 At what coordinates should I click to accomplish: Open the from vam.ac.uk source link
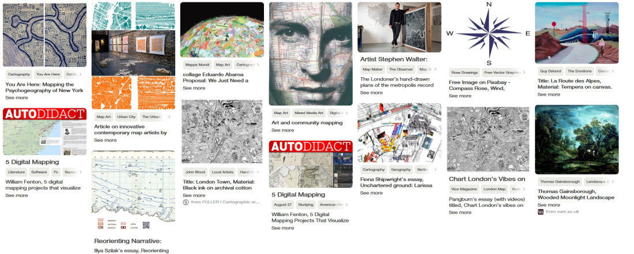pyautogui.click(x=562, y=211)
